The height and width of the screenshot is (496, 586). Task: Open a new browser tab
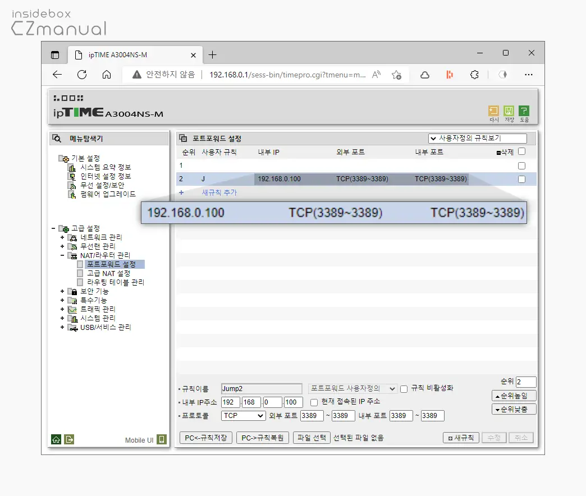[212, 55]
